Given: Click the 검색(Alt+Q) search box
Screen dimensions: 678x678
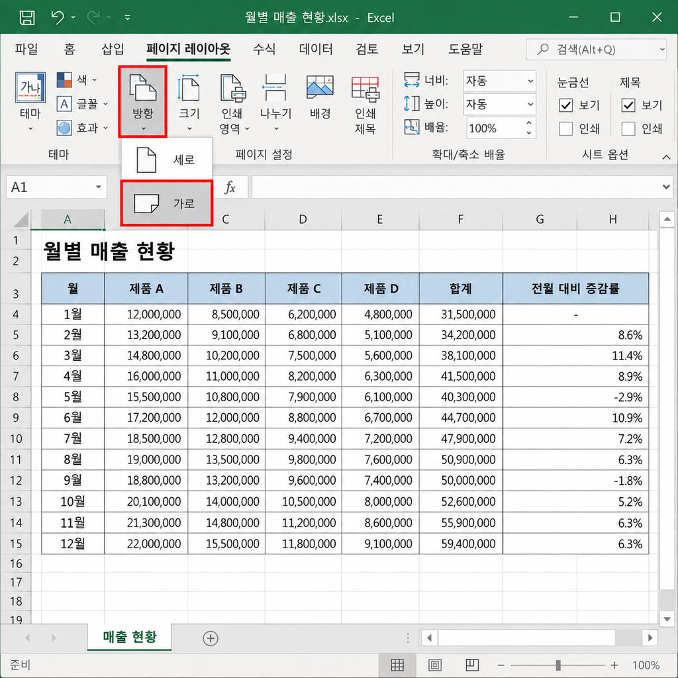Looking at the screenshot, I should click(x=596, y=49).
